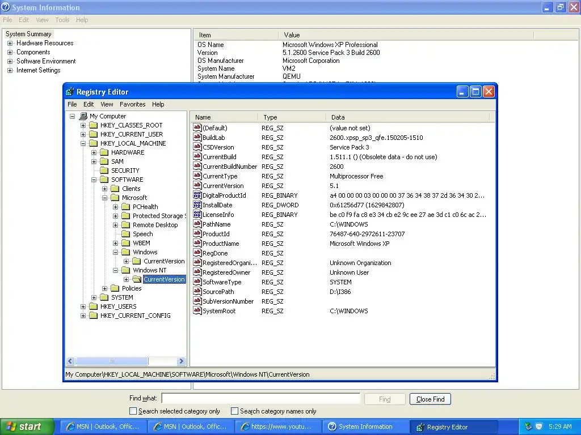Click the SECURITY key folder icon

click(105, 170)
